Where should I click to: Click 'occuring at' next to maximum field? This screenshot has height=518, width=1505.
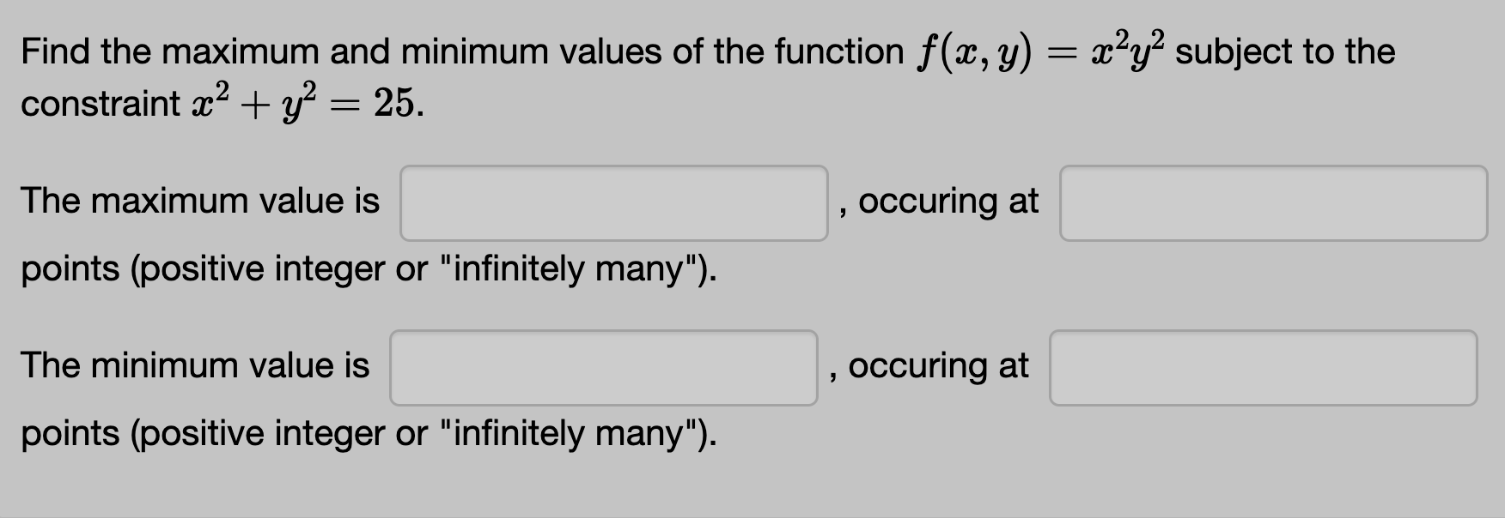tap(950, 203)
